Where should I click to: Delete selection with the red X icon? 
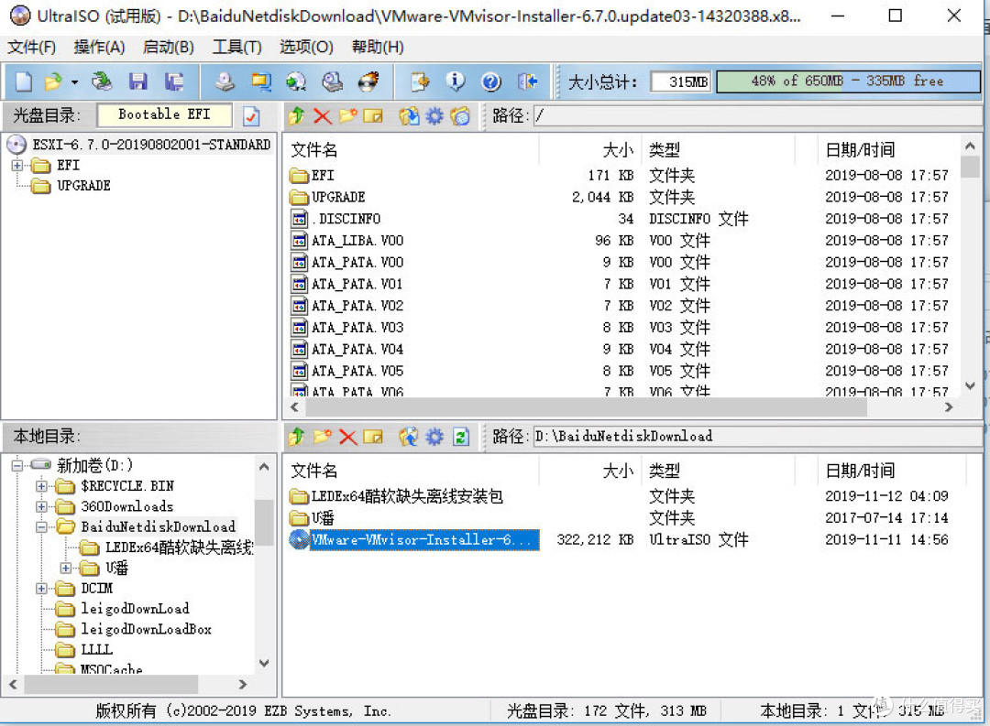[322, 116]
